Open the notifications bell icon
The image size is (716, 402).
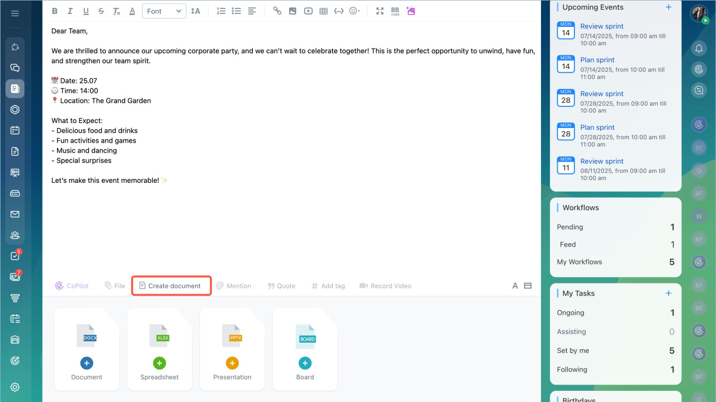tap(699, 49)
